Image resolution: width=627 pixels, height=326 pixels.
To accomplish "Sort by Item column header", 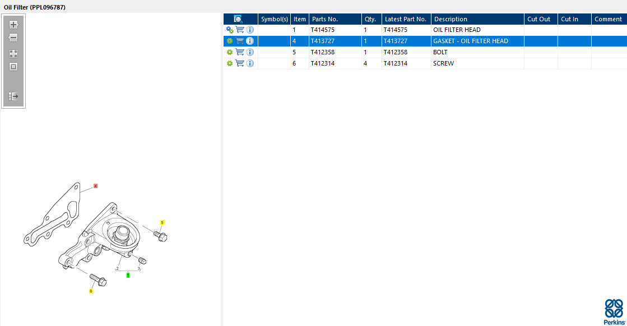I will tap(300, 19).
